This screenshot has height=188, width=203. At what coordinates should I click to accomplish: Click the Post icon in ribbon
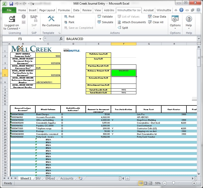pyautogui.click(x=66, y=17)
